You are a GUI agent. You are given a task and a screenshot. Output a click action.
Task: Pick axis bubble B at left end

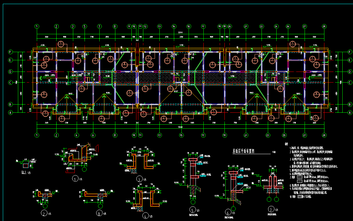coord(10,104)
